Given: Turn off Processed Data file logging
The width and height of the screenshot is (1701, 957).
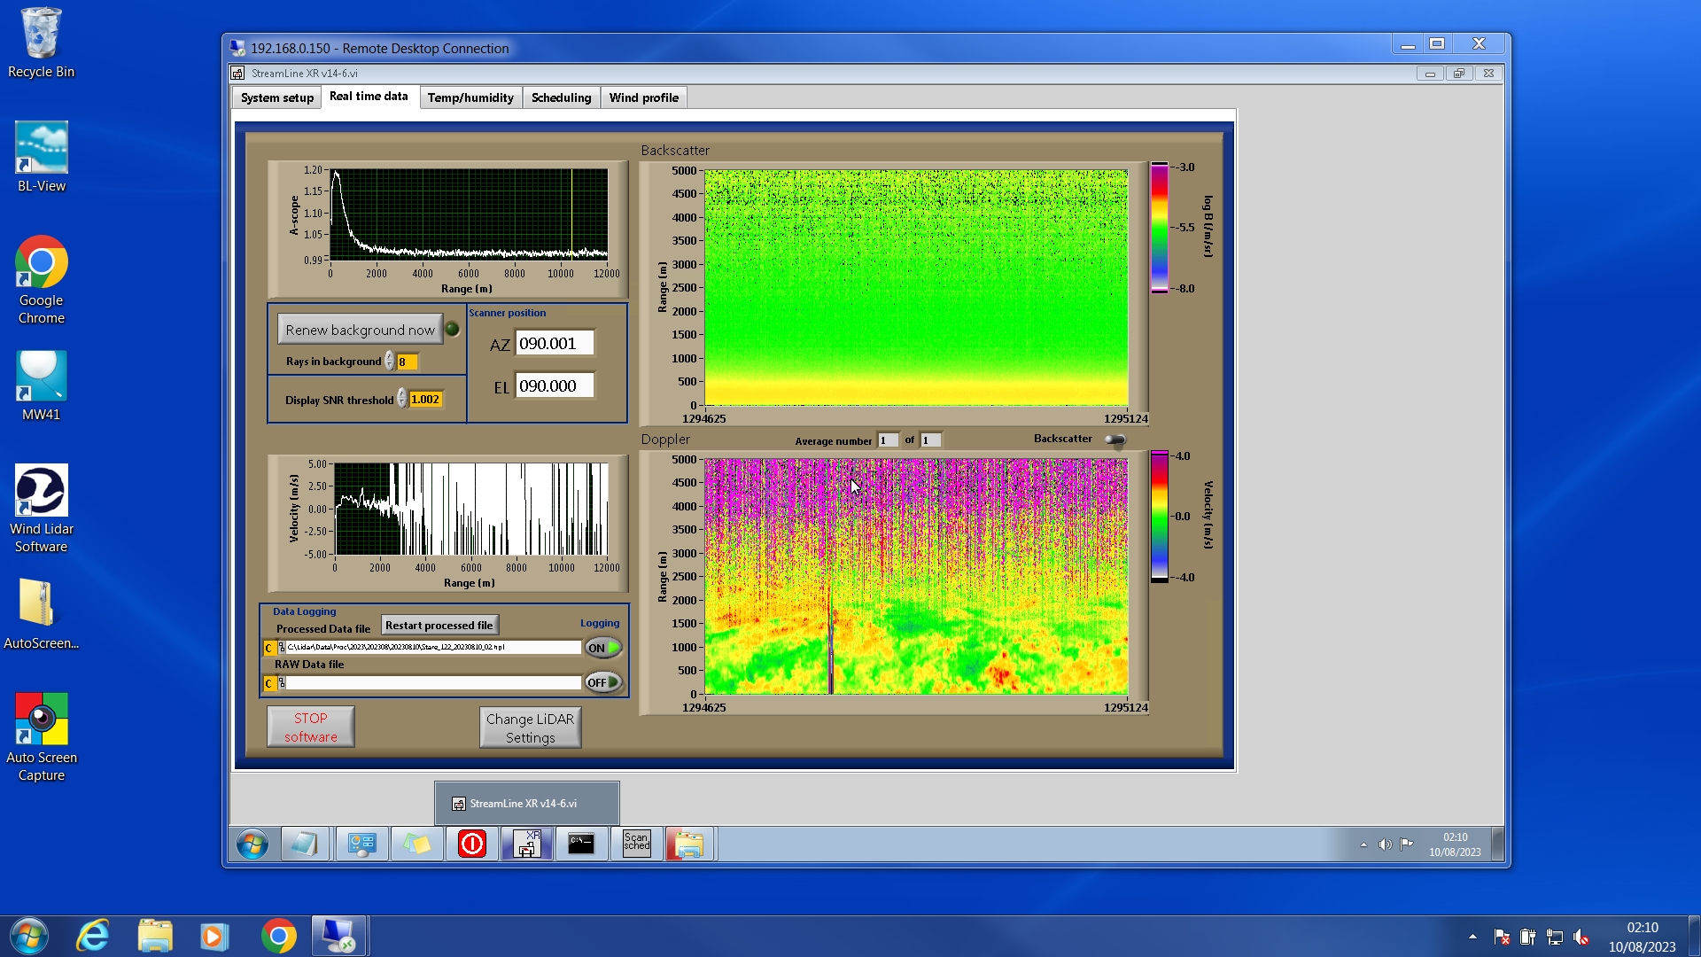Looking at the screenshot, I should [603, 648].
